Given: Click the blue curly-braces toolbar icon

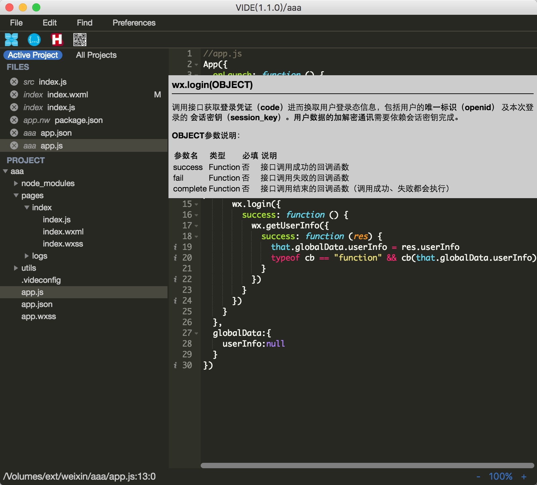Looking at the screenshot, I should [x=34, y=40].
